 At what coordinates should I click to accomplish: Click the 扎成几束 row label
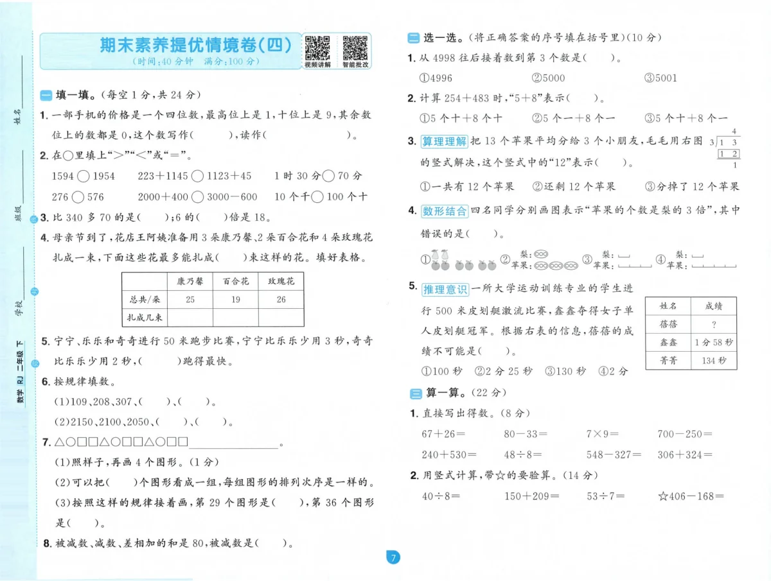click(145, 317)
